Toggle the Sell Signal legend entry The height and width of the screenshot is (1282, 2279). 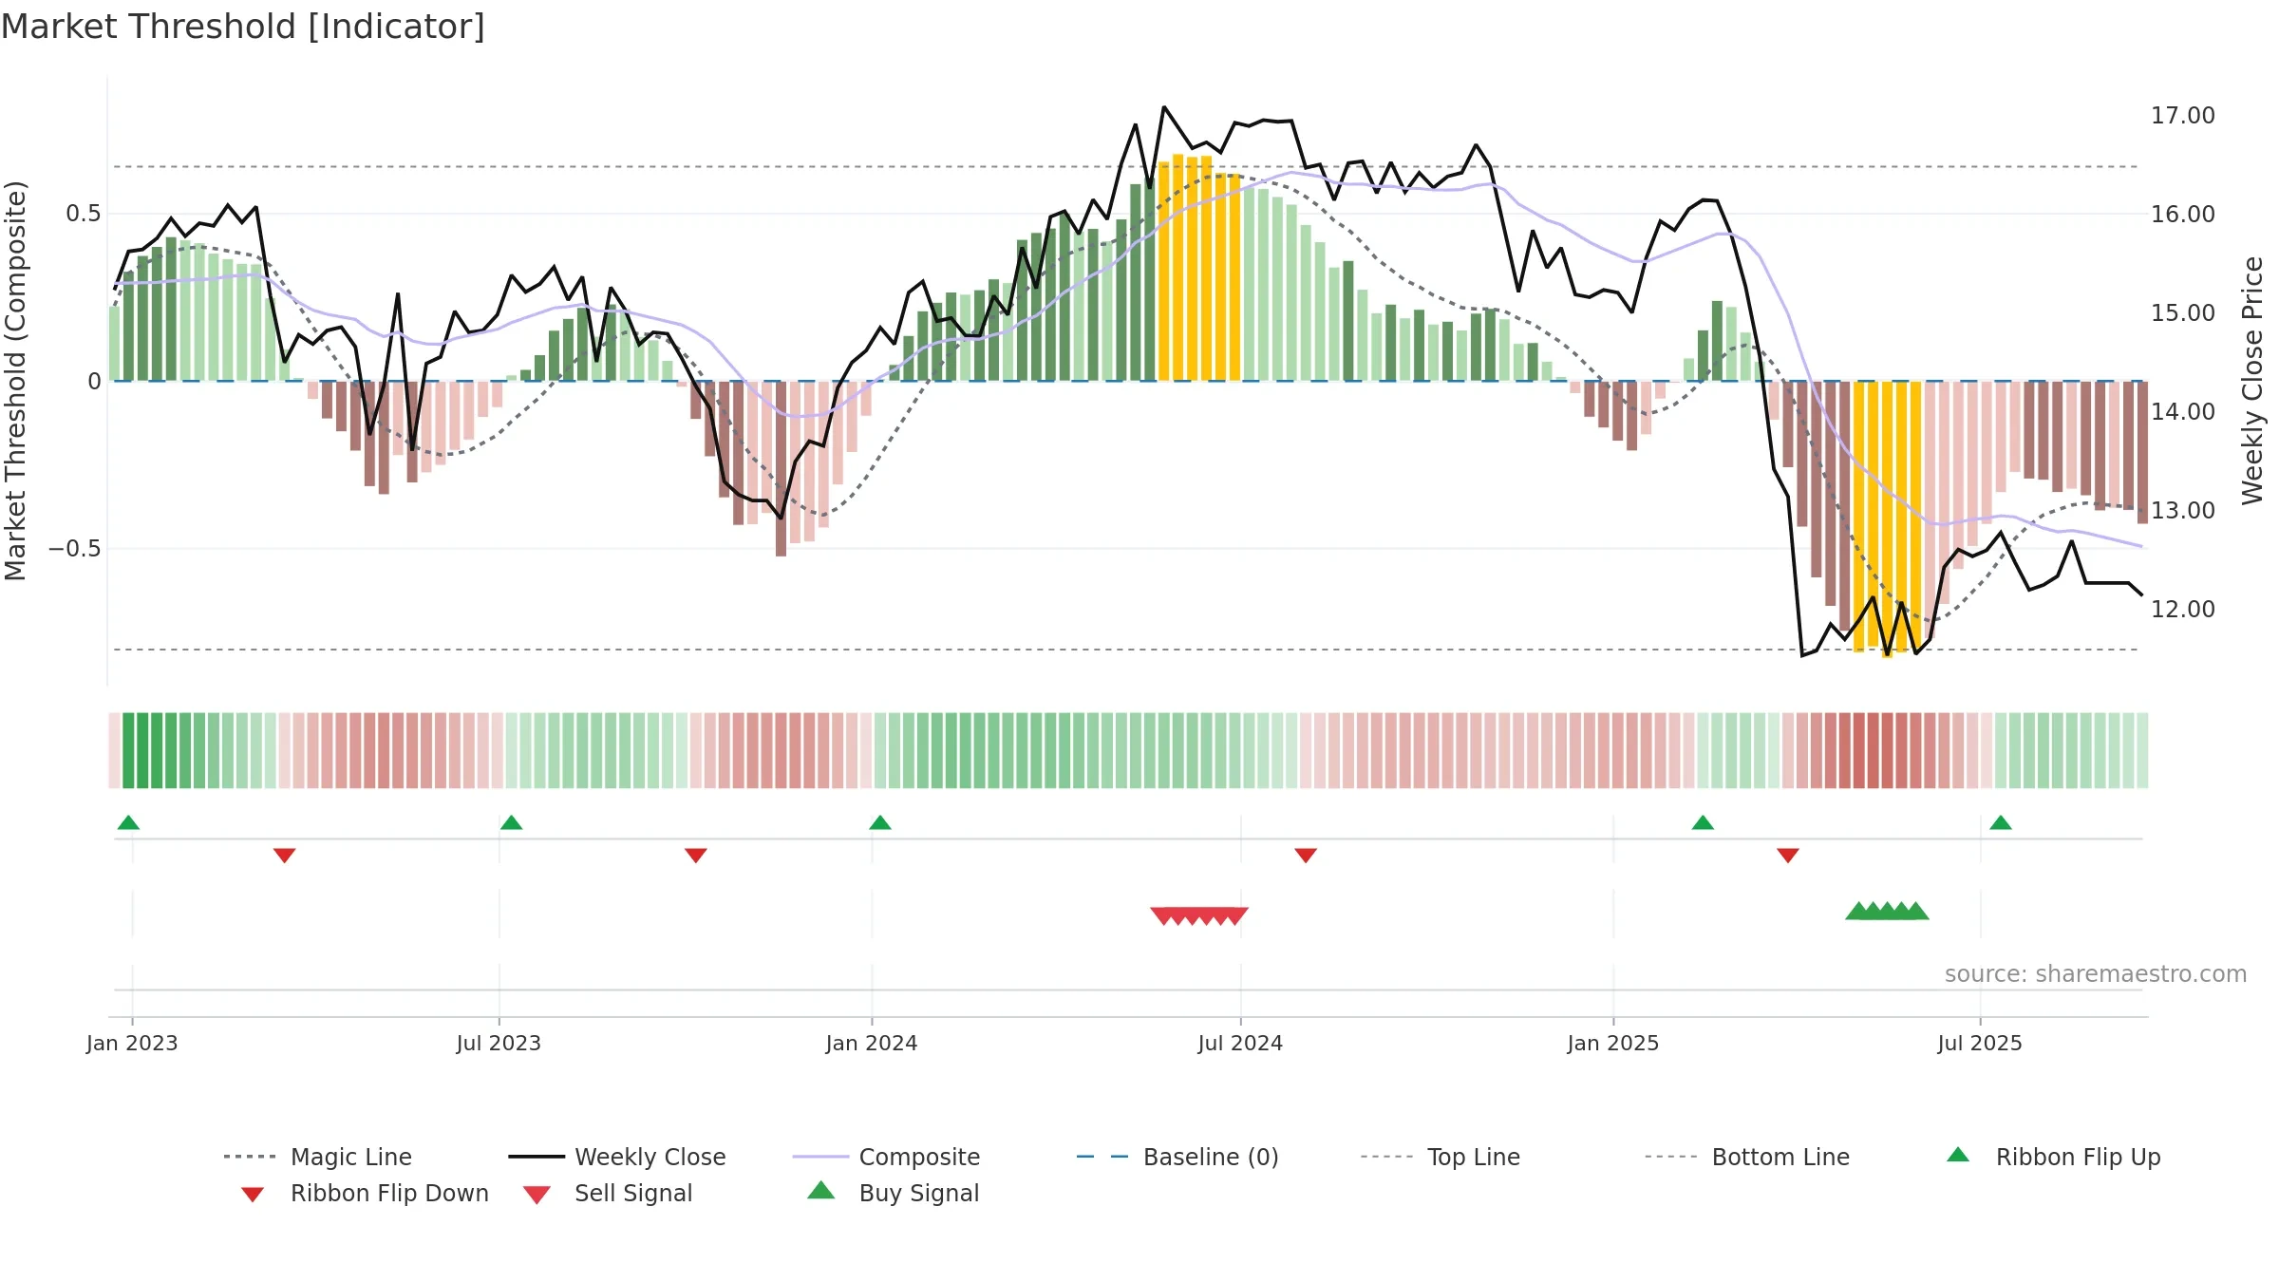click(608, 1193)
